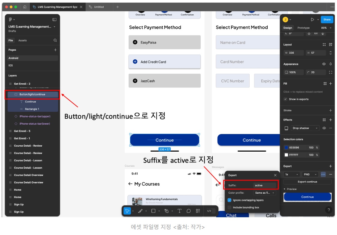Check Include bounding box

click(229, 207)
